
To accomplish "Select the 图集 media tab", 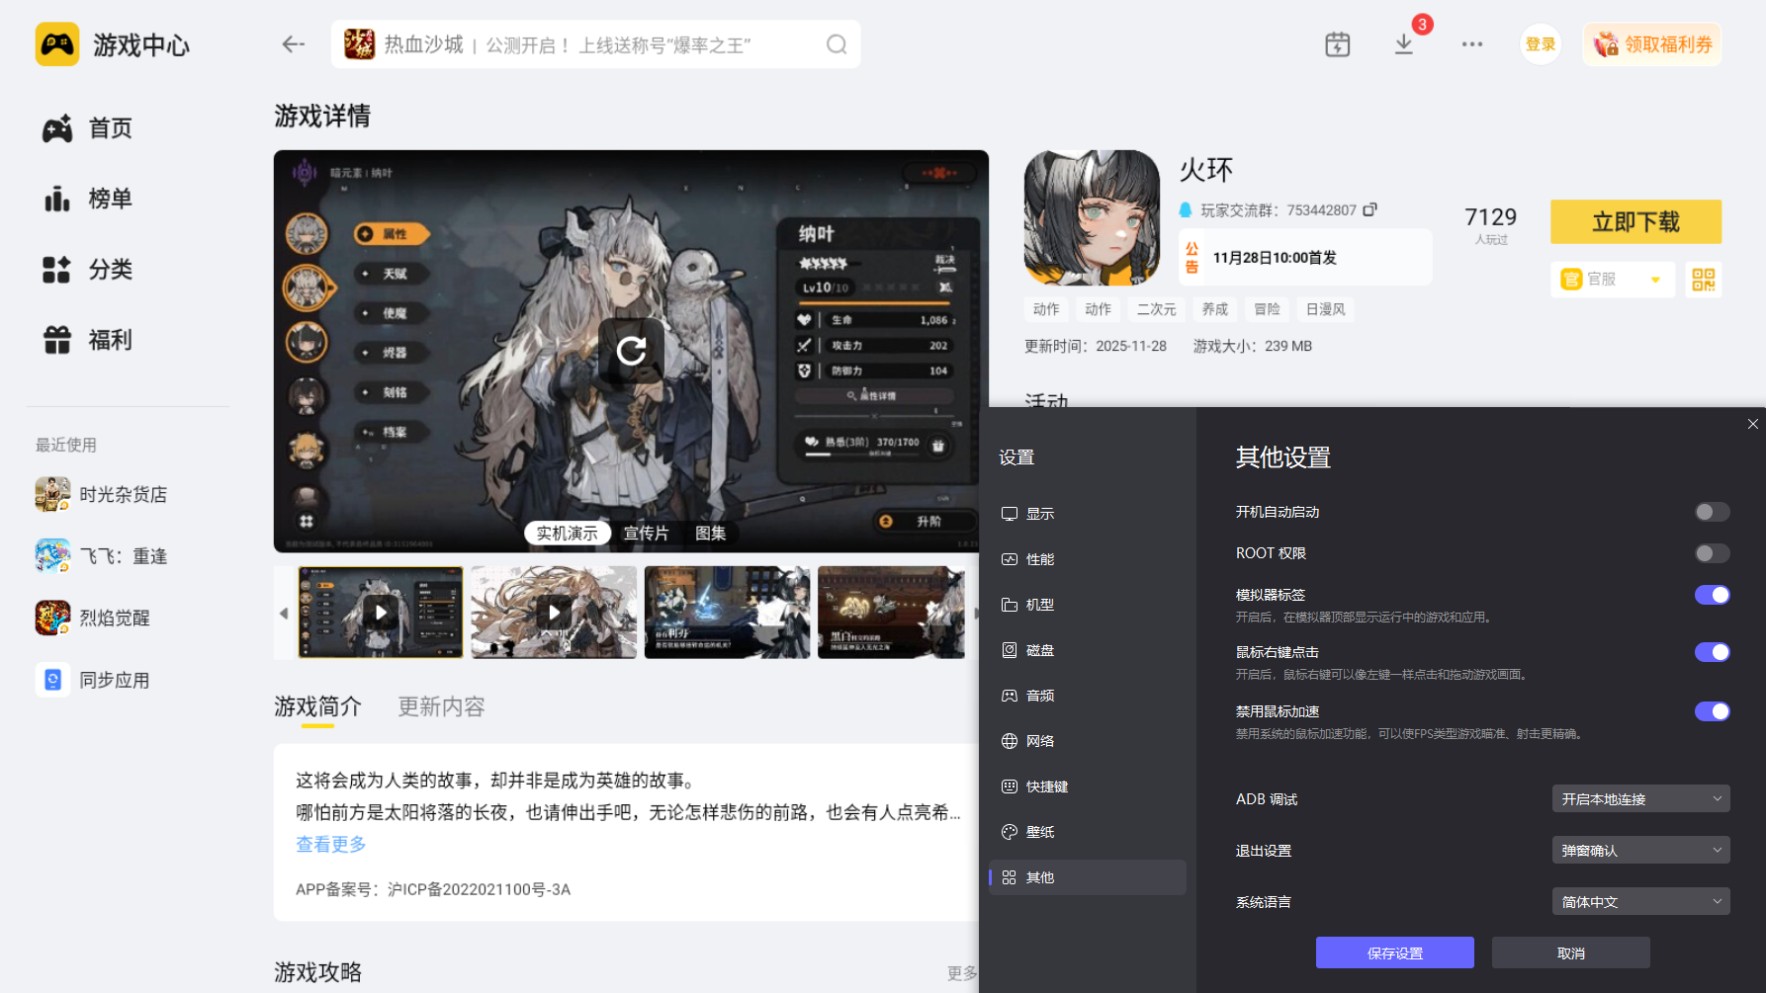I will (710, 533).
